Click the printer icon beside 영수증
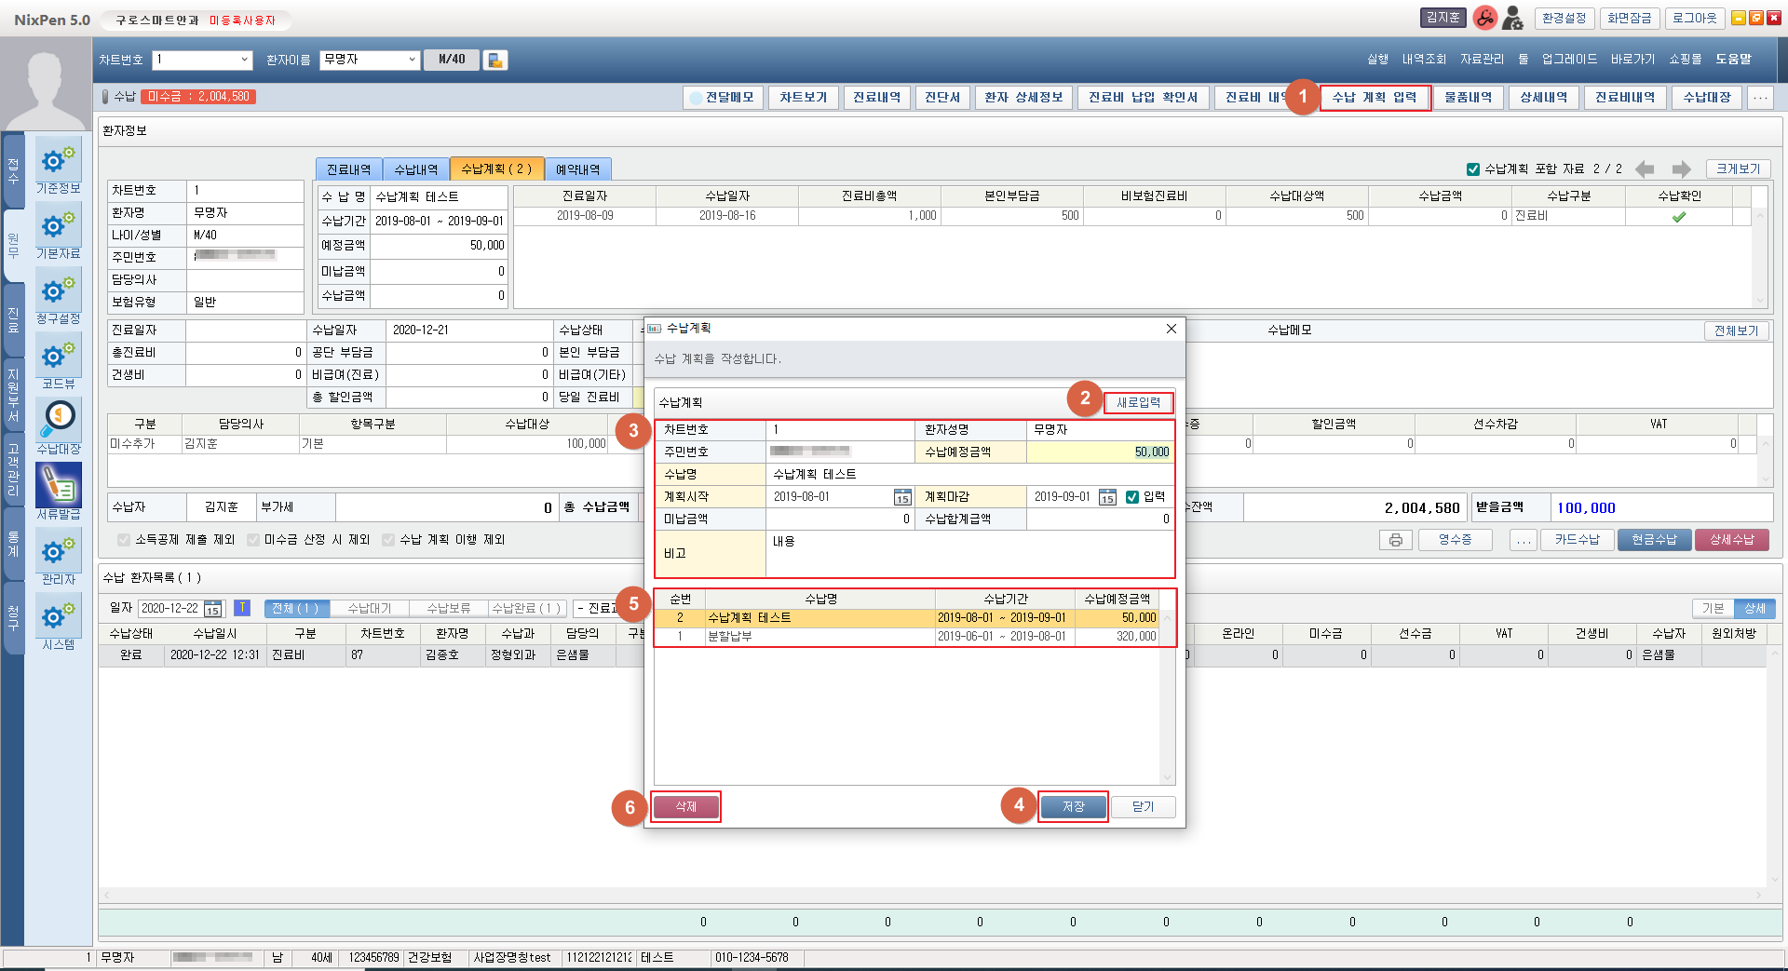The width and height of the screenshot is (1788, 971). click(1395, 540)
